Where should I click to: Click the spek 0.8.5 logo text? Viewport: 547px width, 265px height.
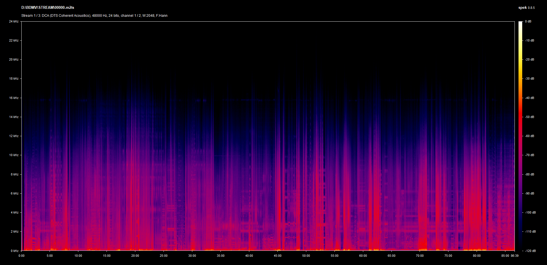click(x=526, y=8)
